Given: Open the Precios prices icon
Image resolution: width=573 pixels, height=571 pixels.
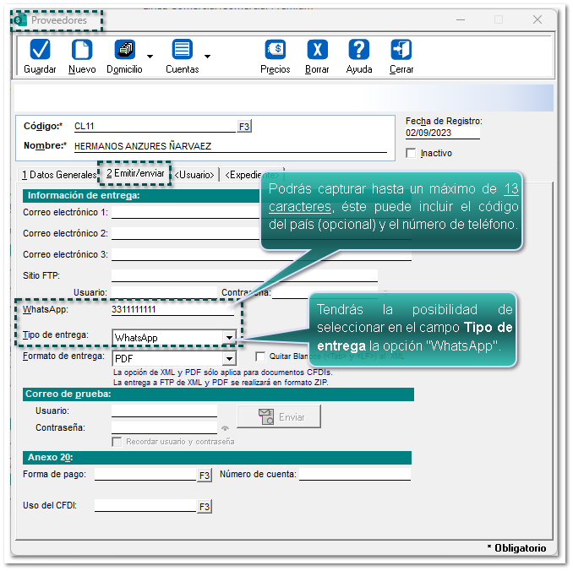Looking at the screenshot, I should [x=275, y=50].
